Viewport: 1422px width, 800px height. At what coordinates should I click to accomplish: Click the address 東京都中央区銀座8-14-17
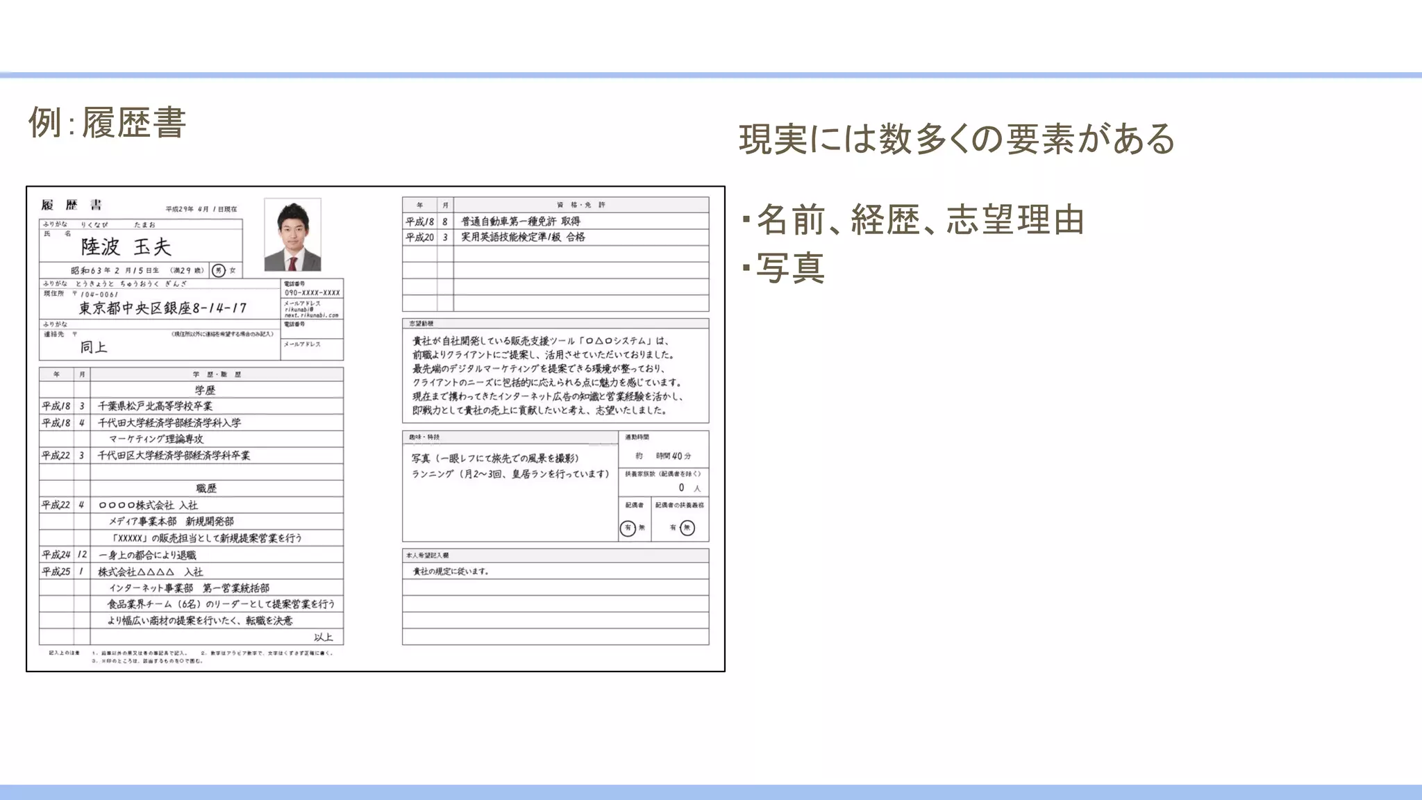coord(162,308)
